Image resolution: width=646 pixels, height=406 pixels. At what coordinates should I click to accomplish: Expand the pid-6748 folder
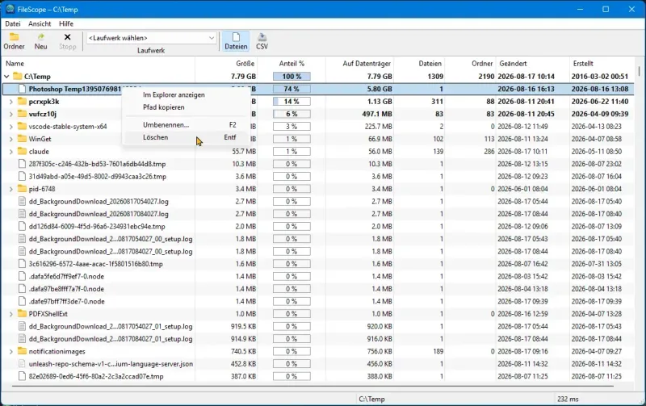click(x=11, y=189)
